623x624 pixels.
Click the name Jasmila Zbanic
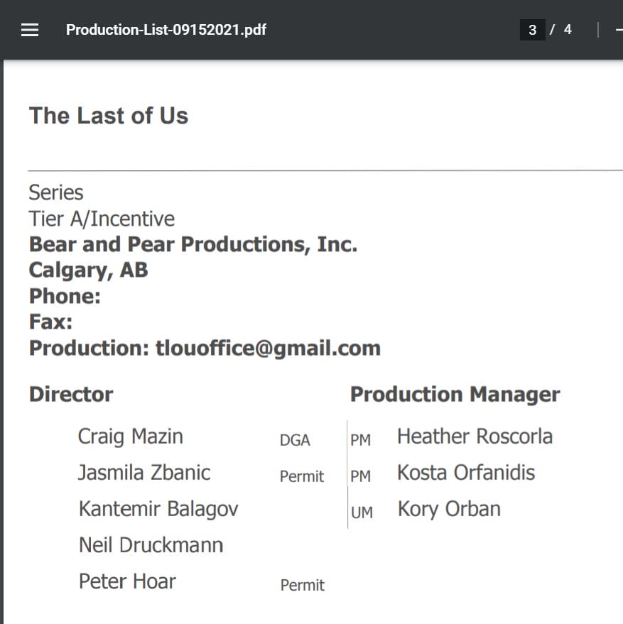point(144,473)
